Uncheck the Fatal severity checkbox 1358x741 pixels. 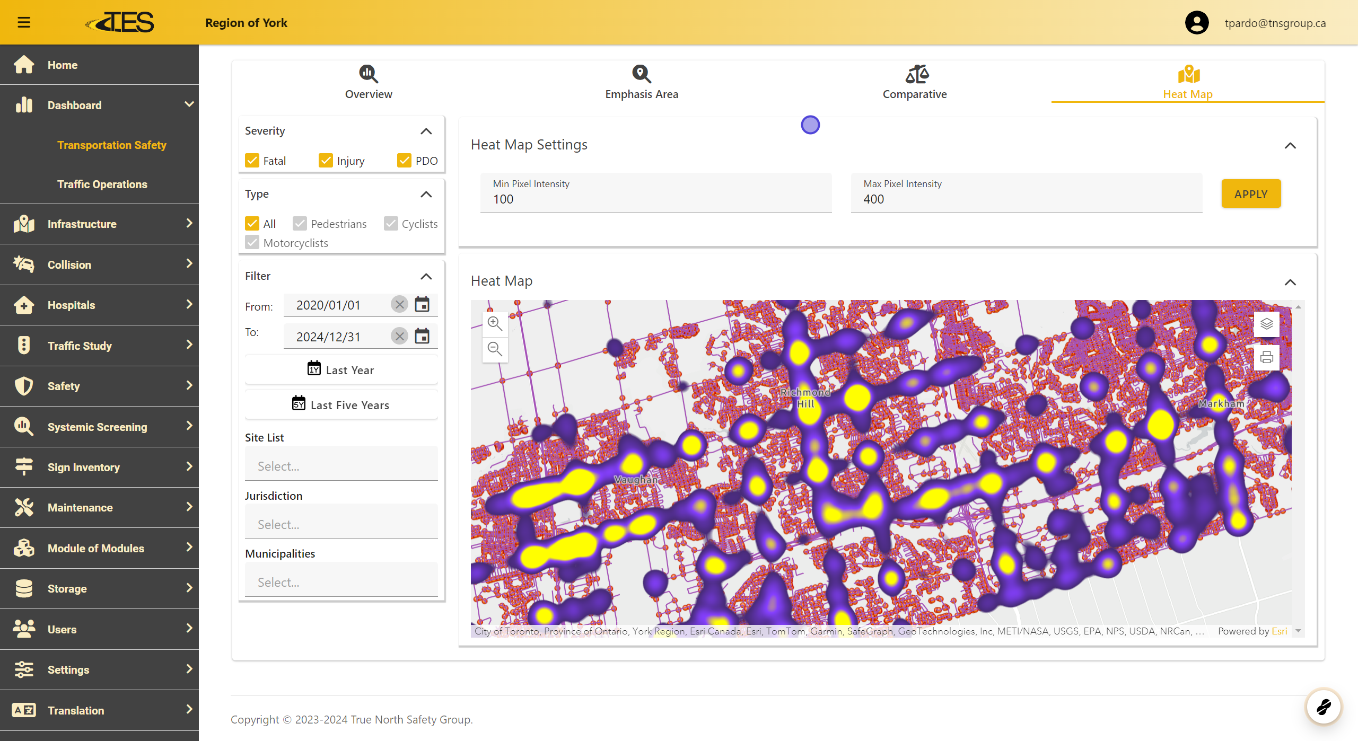click(252, 161)
